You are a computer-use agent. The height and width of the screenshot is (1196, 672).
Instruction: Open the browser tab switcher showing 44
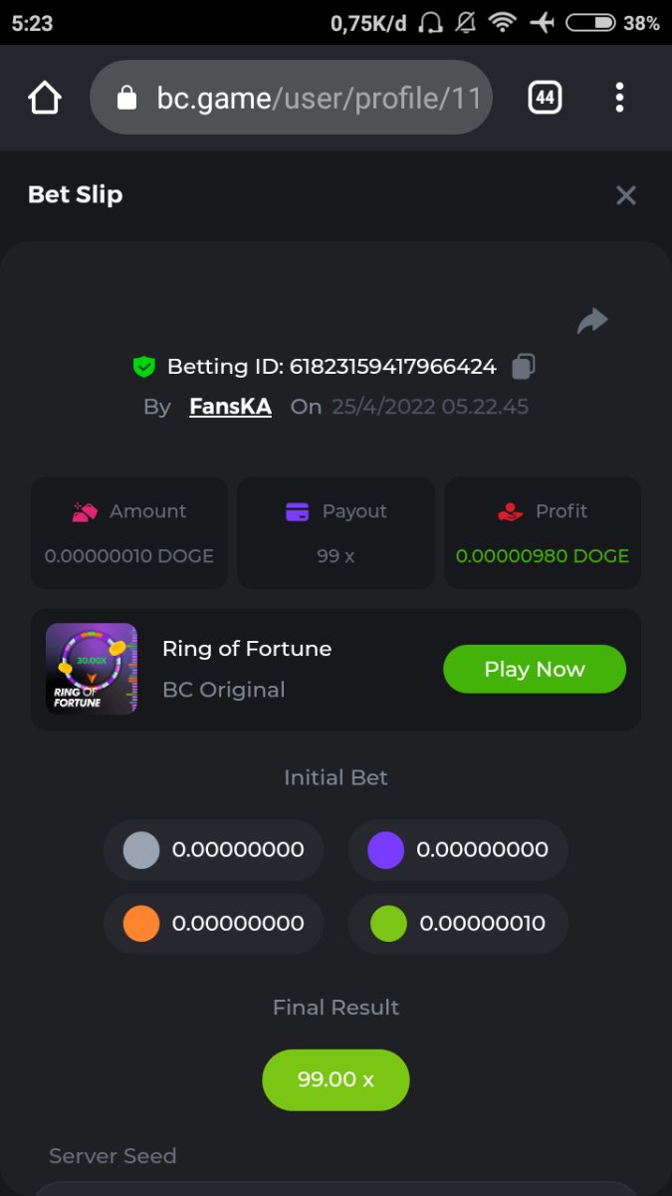pyautogui.click(x=545, y=98)
